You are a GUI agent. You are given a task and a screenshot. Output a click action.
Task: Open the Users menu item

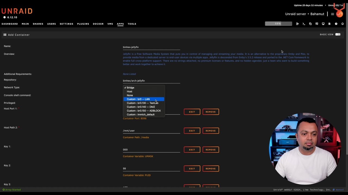(x=51, y=24)
